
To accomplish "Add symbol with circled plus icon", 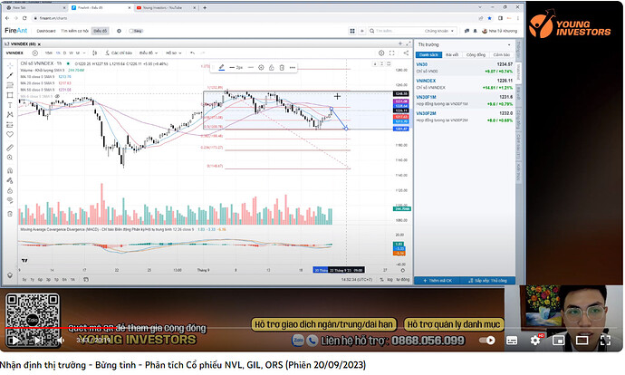I will click(34, 53).
